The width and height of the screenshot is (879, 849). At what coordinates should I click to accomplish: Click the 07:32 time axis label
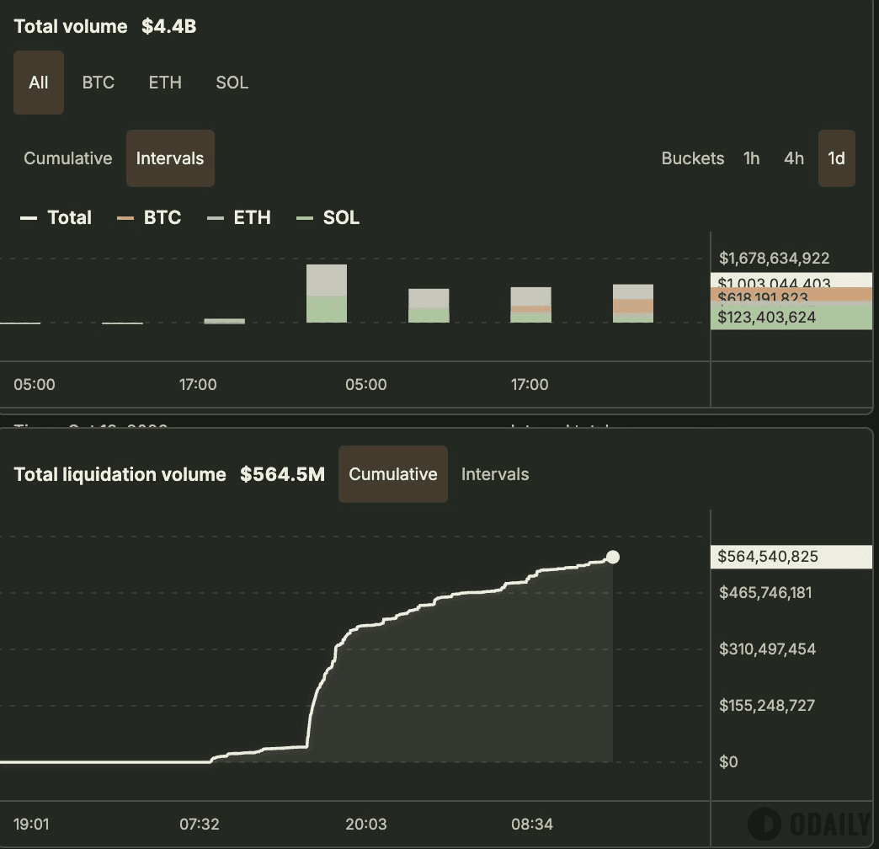[200, 824]
